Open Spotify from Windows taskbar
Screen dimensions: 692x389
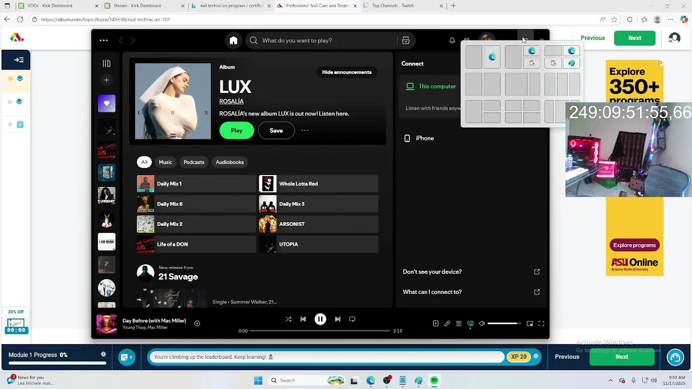(x=434, y=380)
